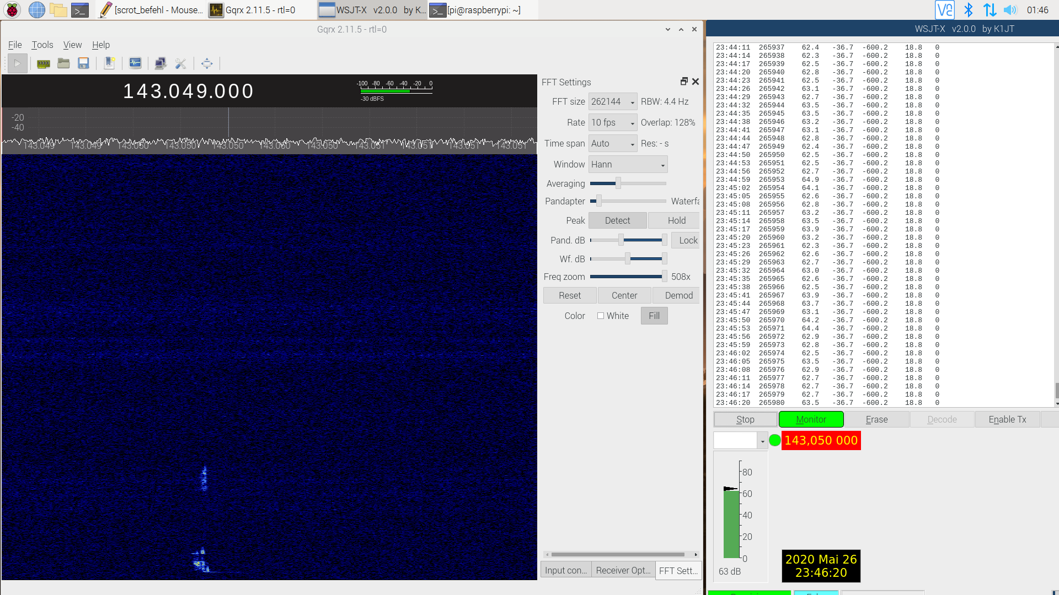Close the FFT Settings panel
This screenshot has height=595, width=1059.
tap(696, 82)
